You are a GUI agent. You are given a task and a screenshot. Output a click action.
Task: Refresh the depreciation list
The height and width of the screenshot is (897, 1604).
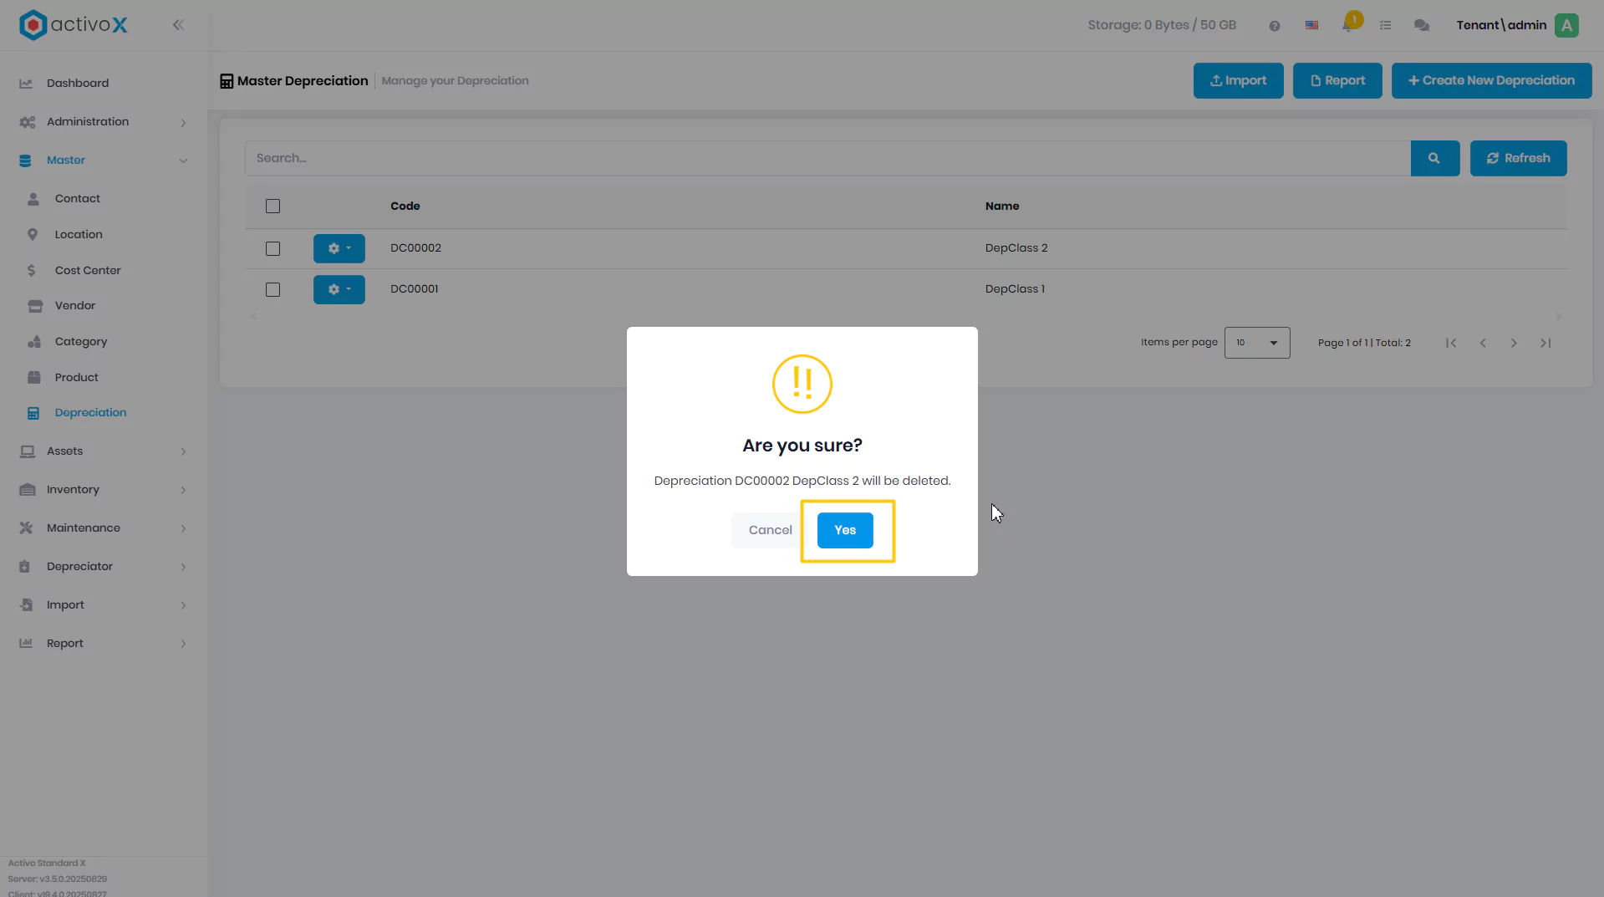[1518, 158]
